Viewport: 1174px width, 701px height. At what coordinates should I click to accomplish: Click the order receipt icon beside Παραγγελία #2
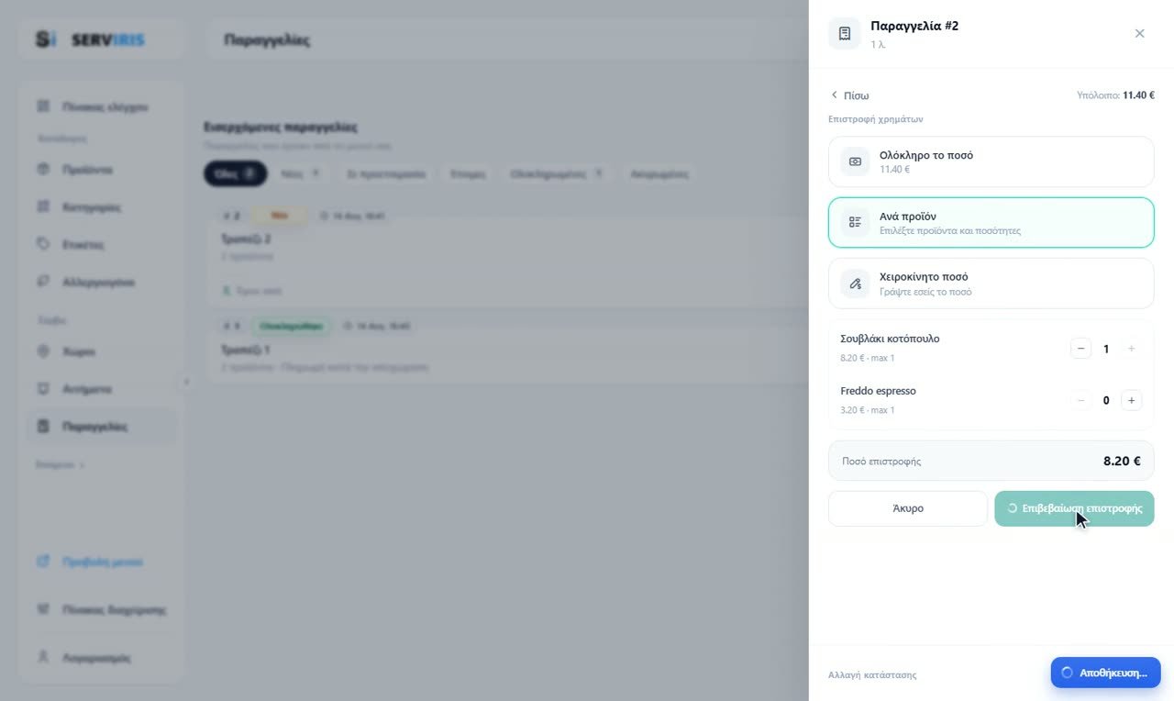point(844,34)
